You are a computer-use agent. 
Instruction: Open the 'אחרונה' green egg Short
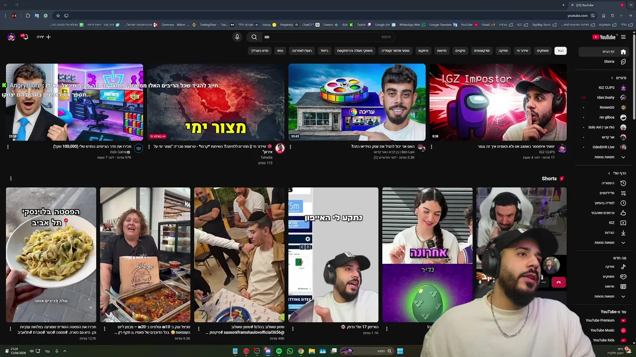click(427, 255)
